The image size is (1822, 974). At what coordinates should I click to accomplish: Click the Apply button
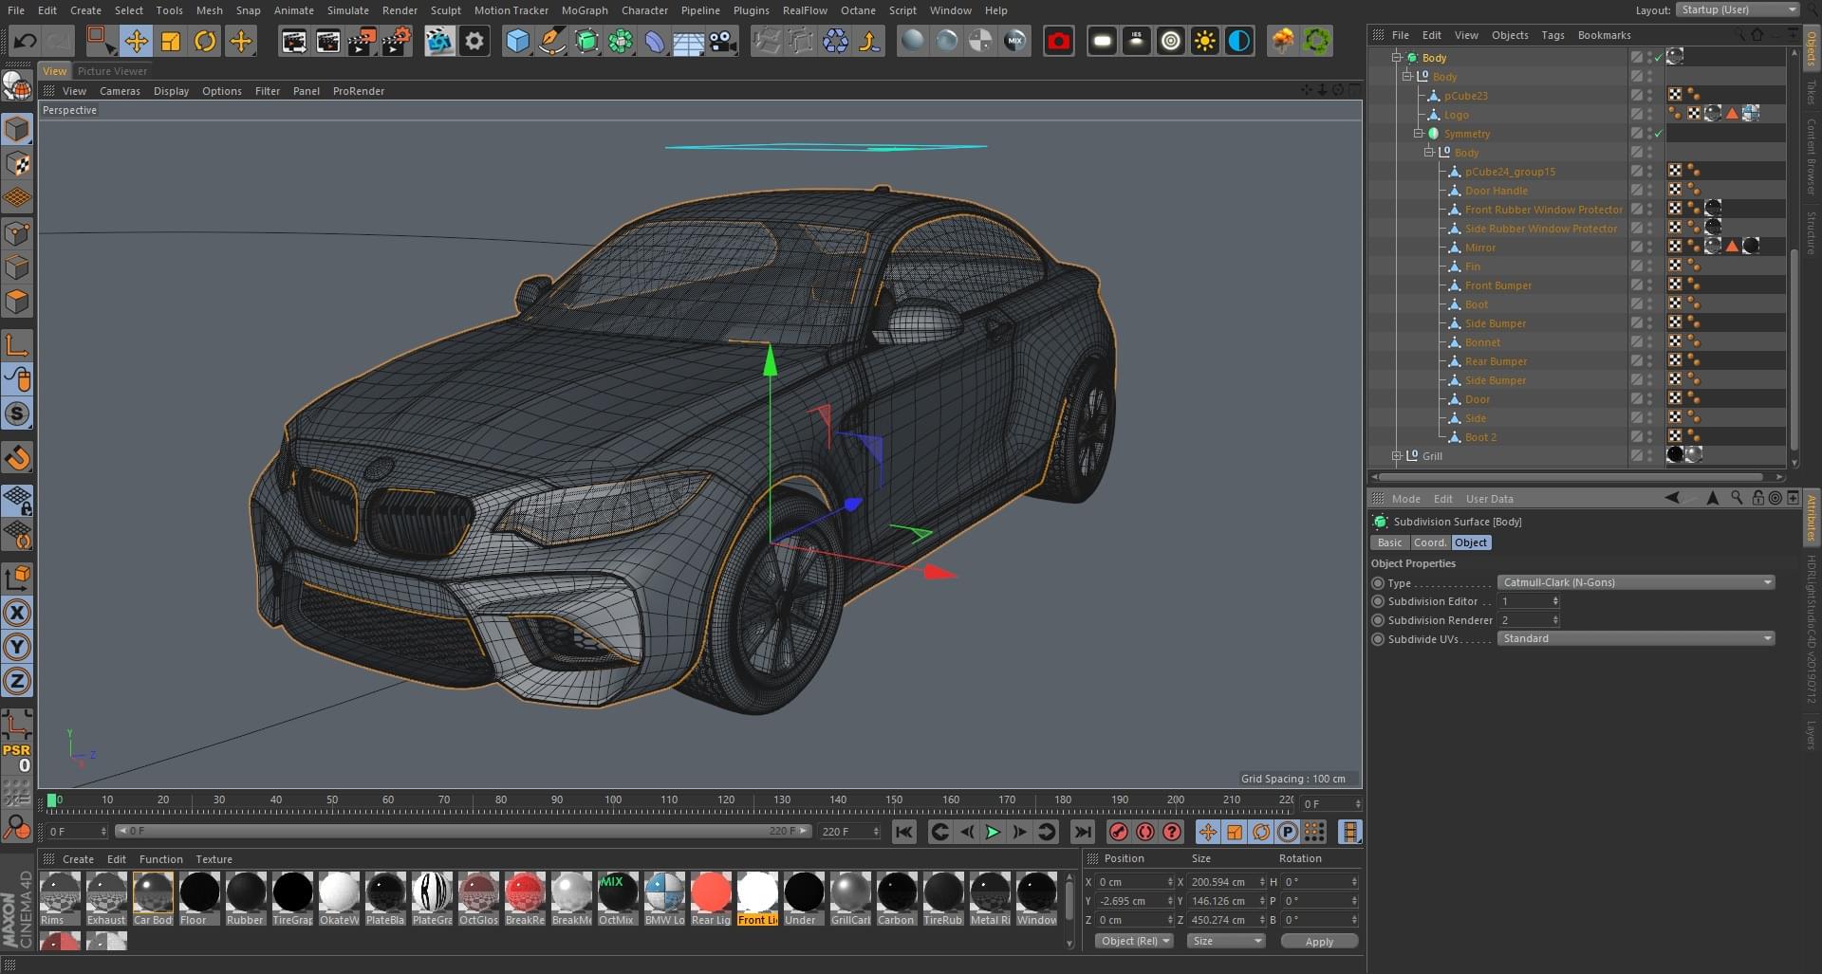(1319, 942)
